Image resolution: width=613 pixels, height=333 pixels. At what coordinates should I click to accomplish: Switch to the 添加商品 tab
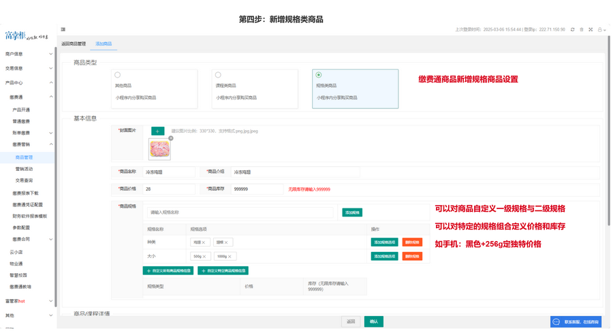point(104,44)
